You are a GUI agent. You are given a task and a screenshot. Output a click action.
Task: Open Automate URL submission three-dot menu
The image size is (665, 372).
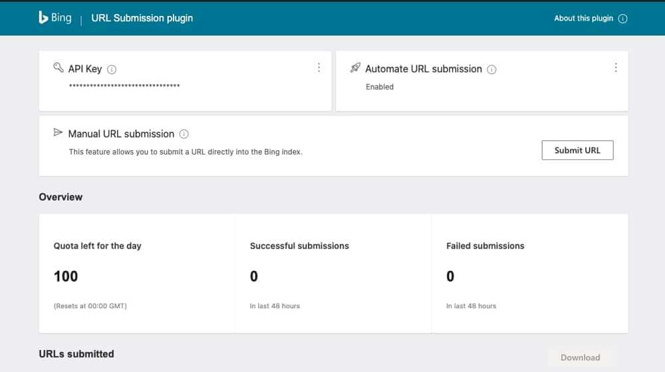coord(616,67)
